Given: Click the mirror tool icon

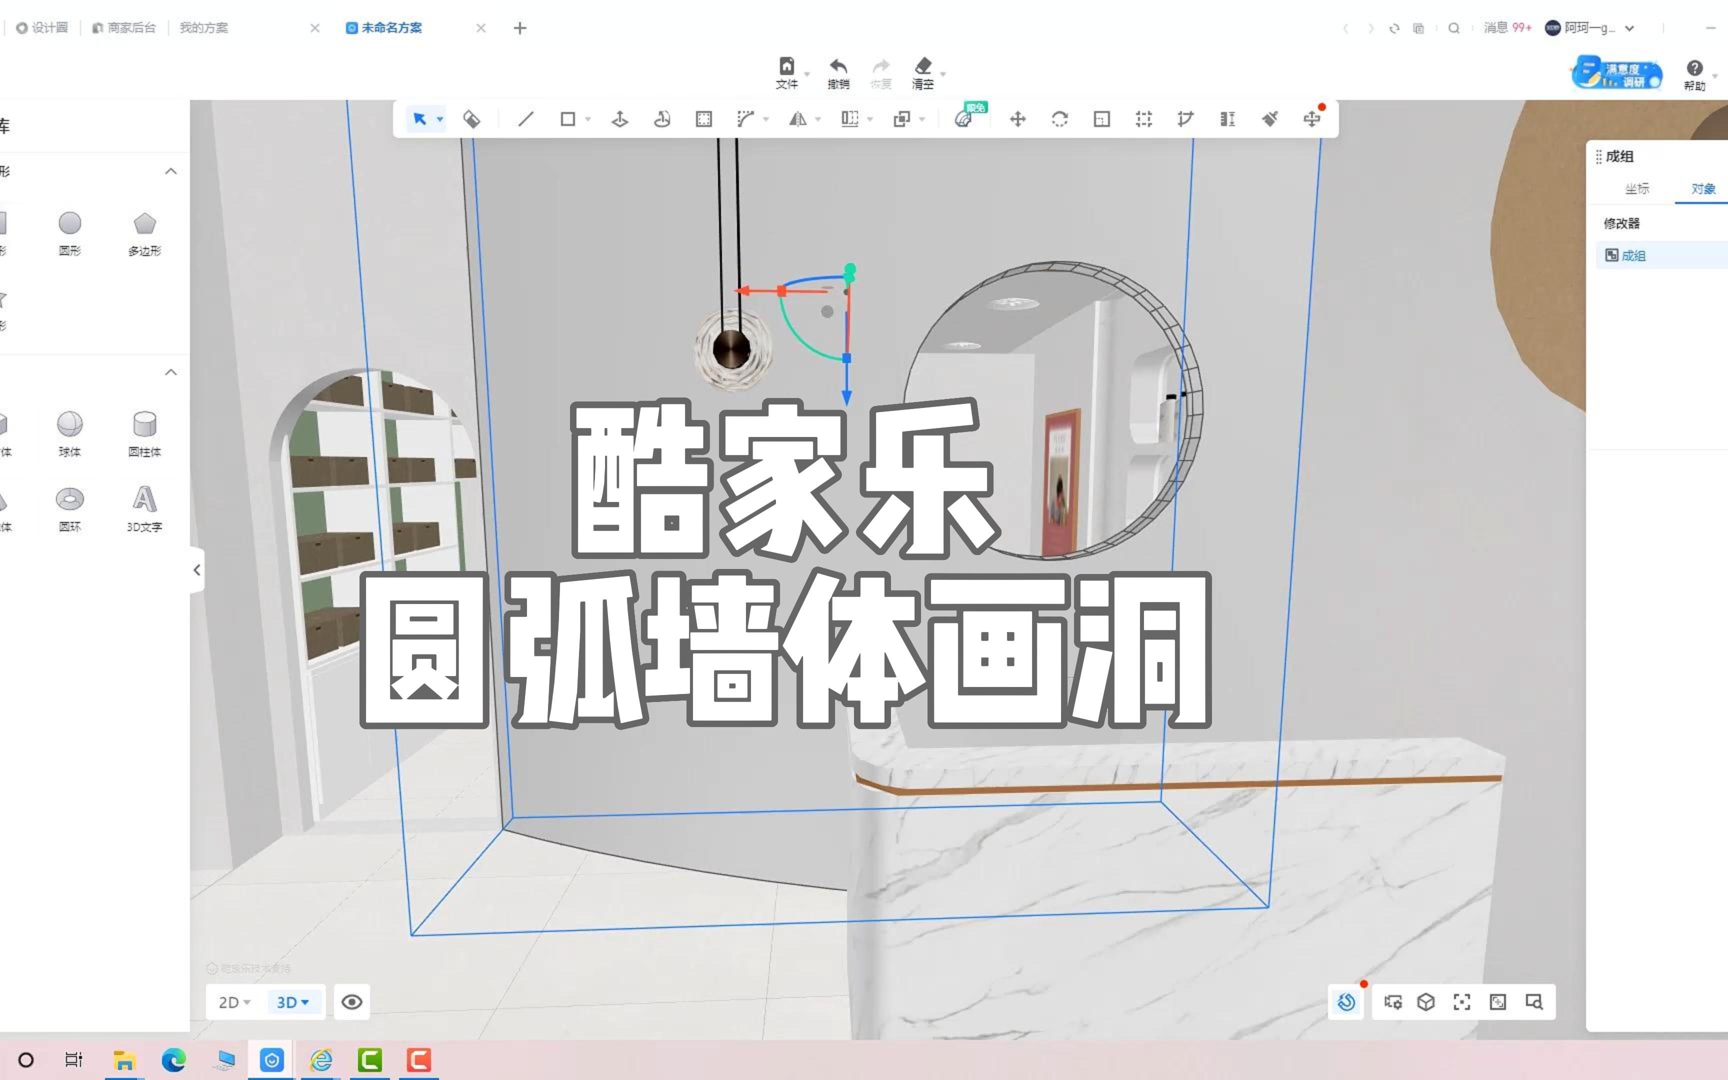Looking at the screenshot, I should (x=797, y=118).
